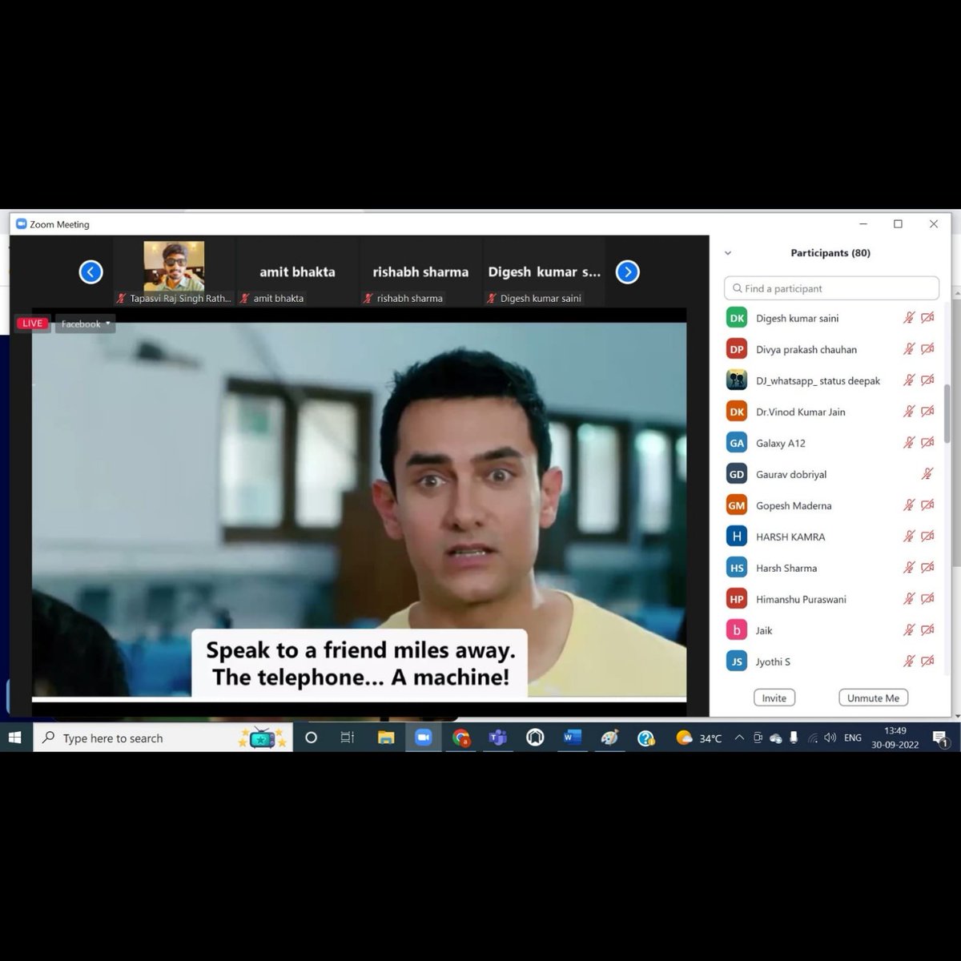Click Dr.Vinod Kumar Jain's DK avatar
Image resolution: width=961 pixels, height=961 pixels.
[737, 412]
